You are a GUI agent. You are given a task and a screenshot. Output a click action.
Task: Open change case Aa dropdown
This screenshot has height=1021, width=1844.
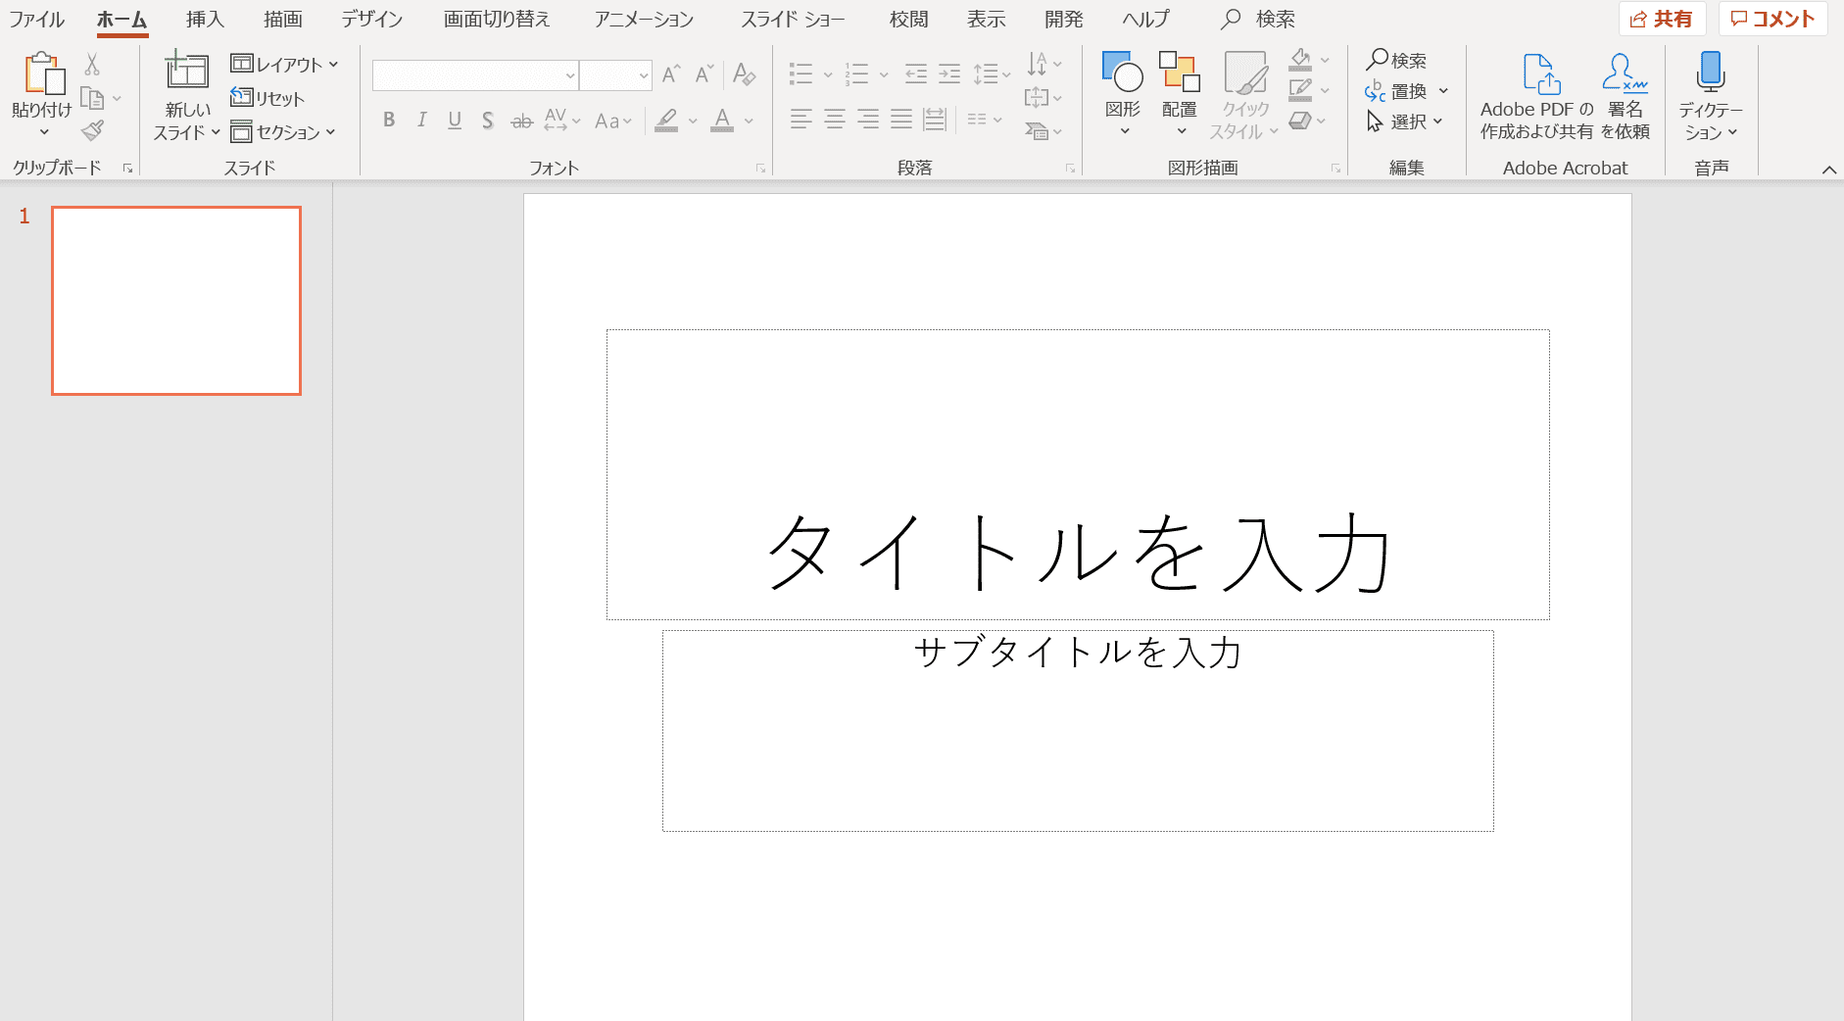click(x=613, y=121)
